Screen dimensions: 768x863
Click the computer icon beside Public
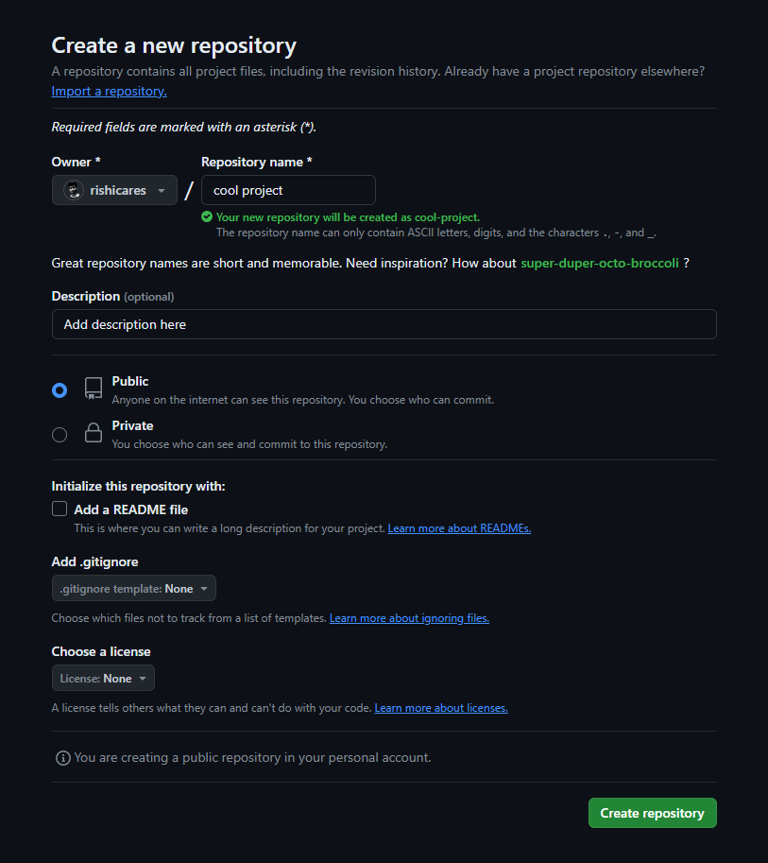(x=92, y=388)
